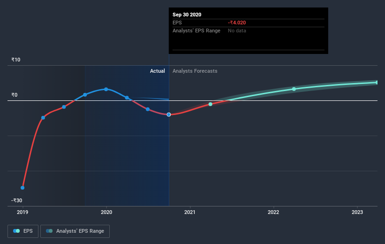Toggle the Analysts' EPS Range legend button
385x244 pixels.
75,231
